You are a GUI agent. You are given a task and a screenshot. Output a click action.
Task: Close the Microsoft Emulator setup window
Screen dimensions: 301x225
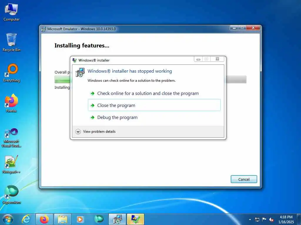pos(253,28)
